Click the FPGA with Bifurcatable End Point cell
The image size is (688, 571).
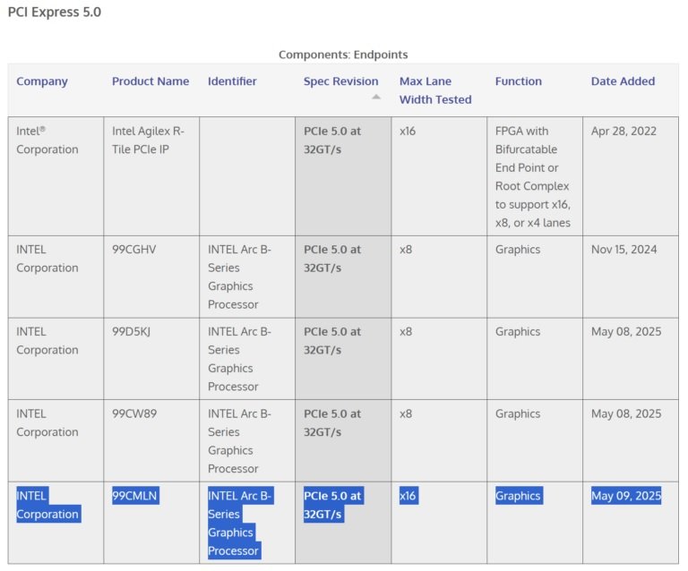[x=532, y=176]
